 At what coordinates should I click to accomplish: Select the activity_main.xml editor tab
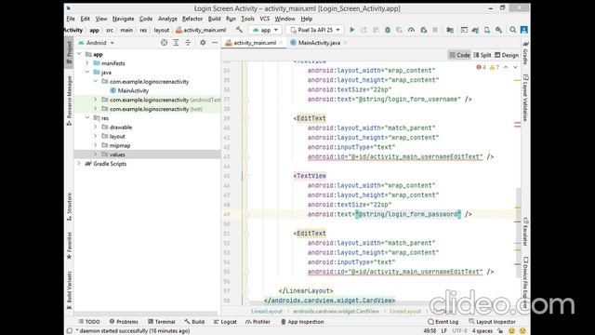254,43
